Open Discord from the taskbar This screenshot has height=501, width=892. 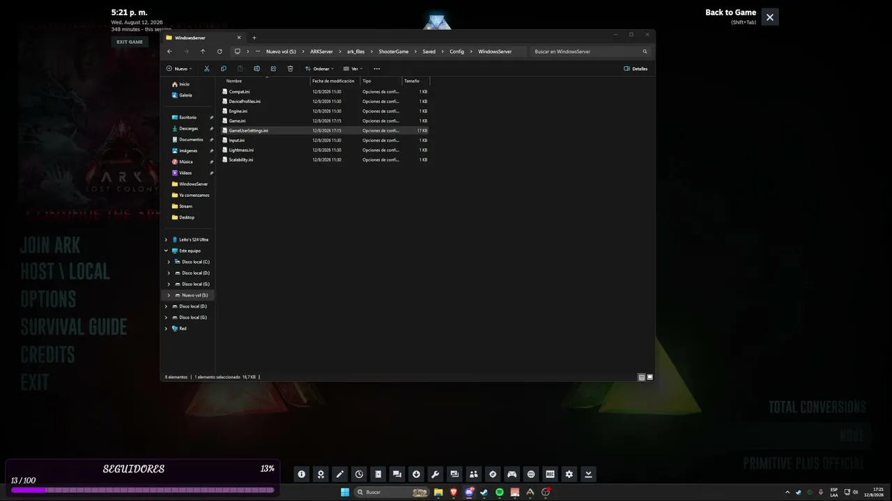pos(469,492)
